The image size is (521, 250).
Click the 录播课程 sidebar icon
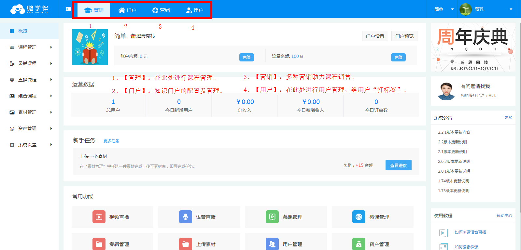(x=12, y=63)
